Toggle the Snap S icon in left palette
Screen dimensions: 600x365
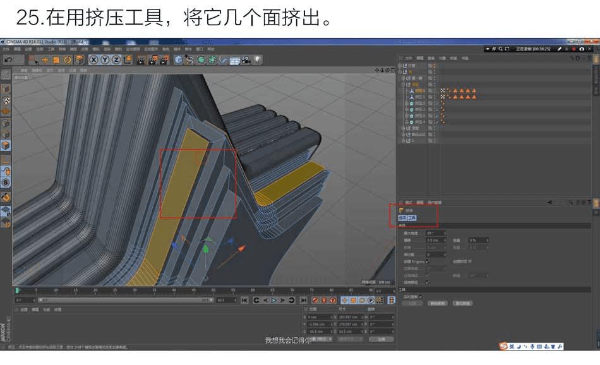[6, 182]
